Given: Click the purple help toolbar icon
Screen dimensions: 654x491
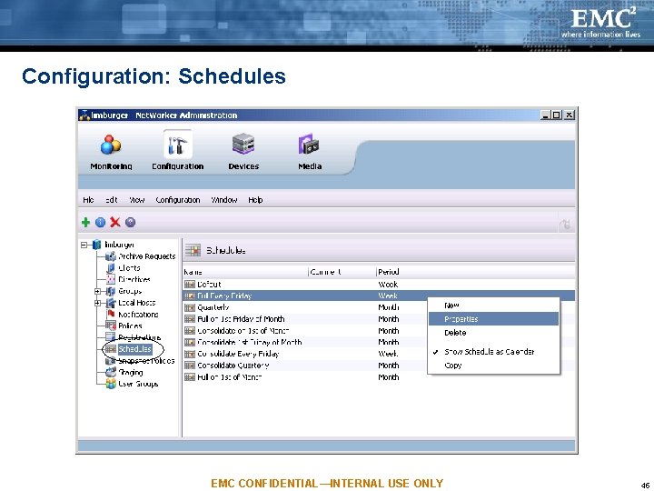Looking at the screenshot, I should [x=130, y=222].
